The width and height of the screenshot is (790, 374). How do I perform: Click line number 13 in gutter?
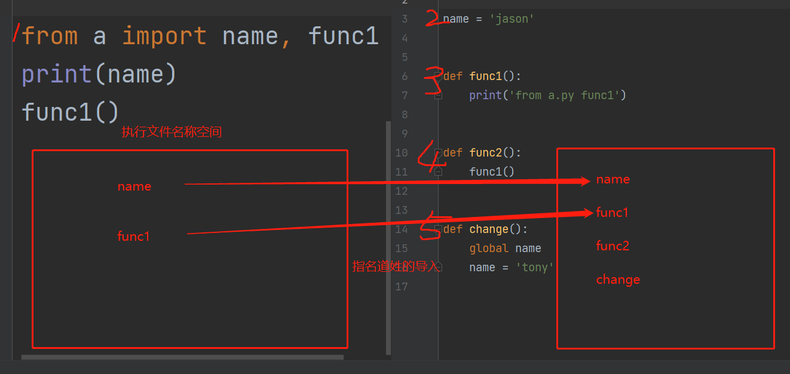[x=402, y=210]
